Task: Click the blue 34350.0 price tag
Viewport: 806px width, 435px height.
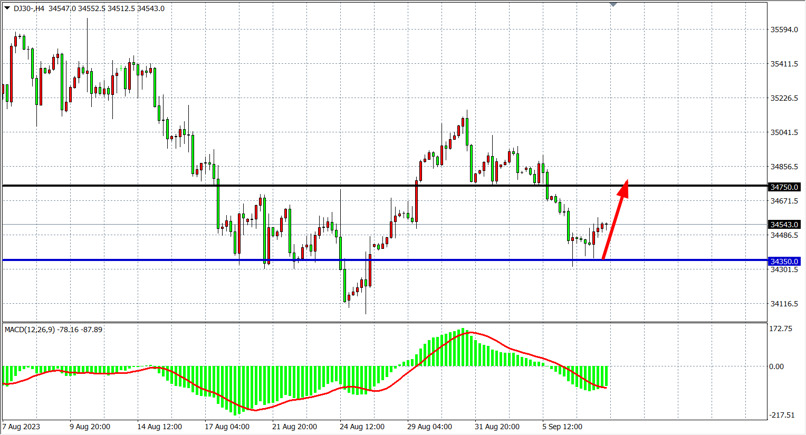Action: pyautogui.click(x=784, y=262)
